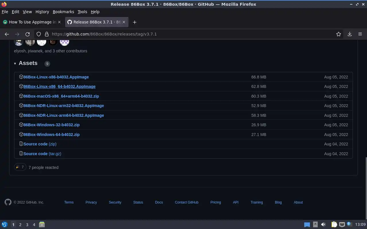Switch to the How To Use AppImage tab
The image size is (367, 229).
click(x=32, y=22)
